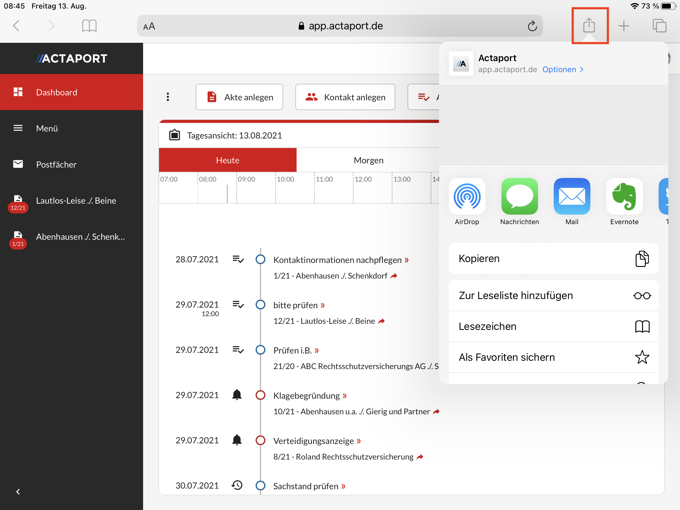Open file 1/21 - Abenhausen ./. Schenkdorf
This screenshot has height=510, width=680.
(x=330, y=276)
